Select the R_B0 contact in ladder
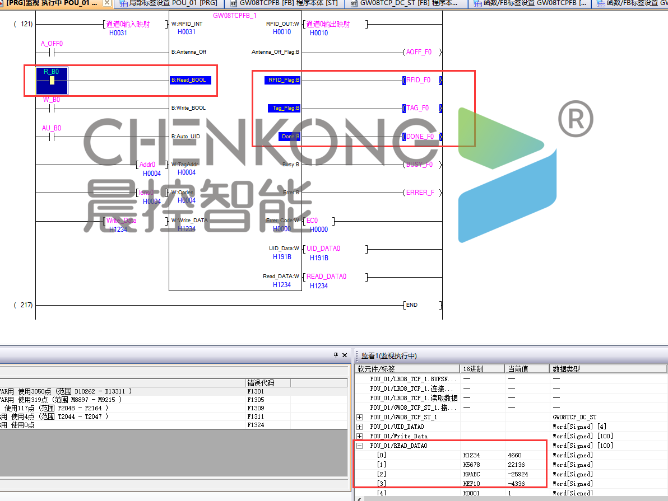 [52, 81]
